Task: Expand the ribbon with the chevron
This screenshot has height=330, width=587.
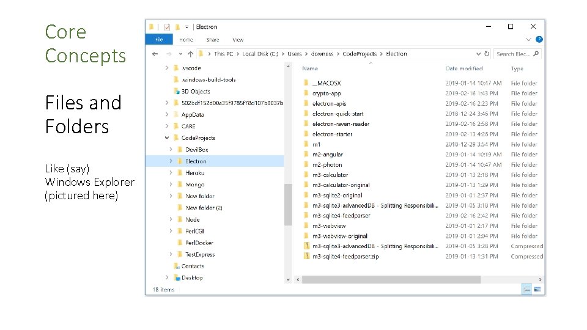Action: point(528,39)
